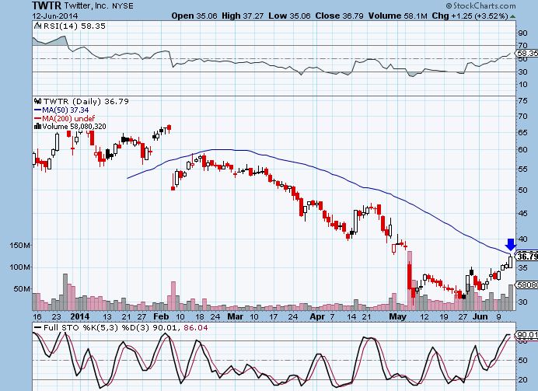Click the 90 level on the RSI axis
Screen dimensions: 538x391
(x=522, y=33)
